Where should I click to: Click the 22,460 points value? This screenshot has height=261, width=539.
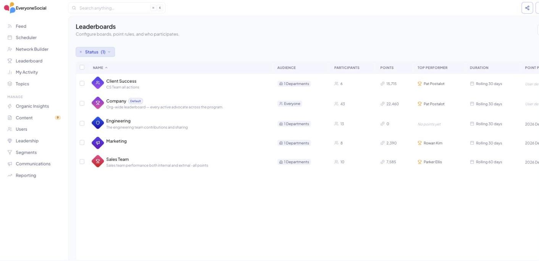(x=392, y=104)
